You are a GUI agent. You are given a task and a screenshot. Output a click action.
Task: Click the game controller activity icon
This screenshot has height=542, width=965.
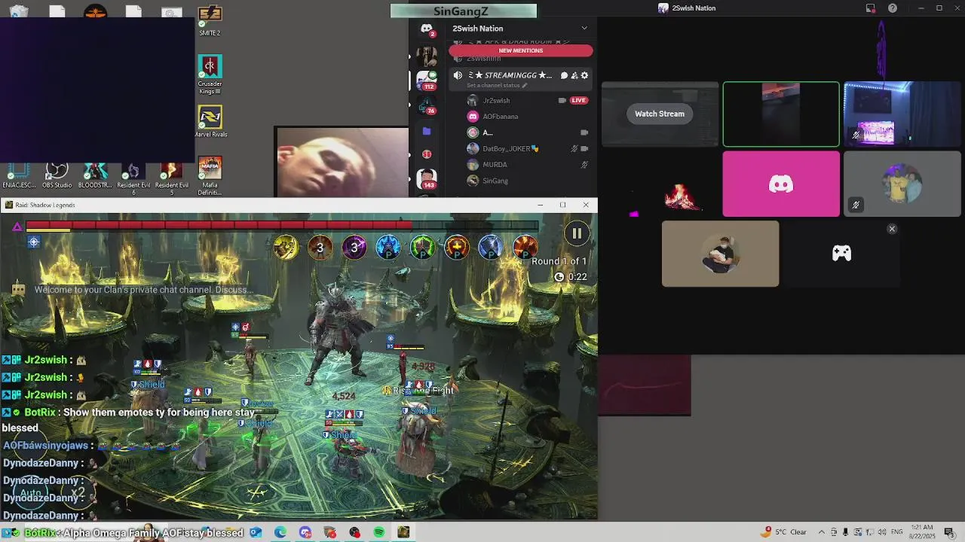tap(841, 254)
